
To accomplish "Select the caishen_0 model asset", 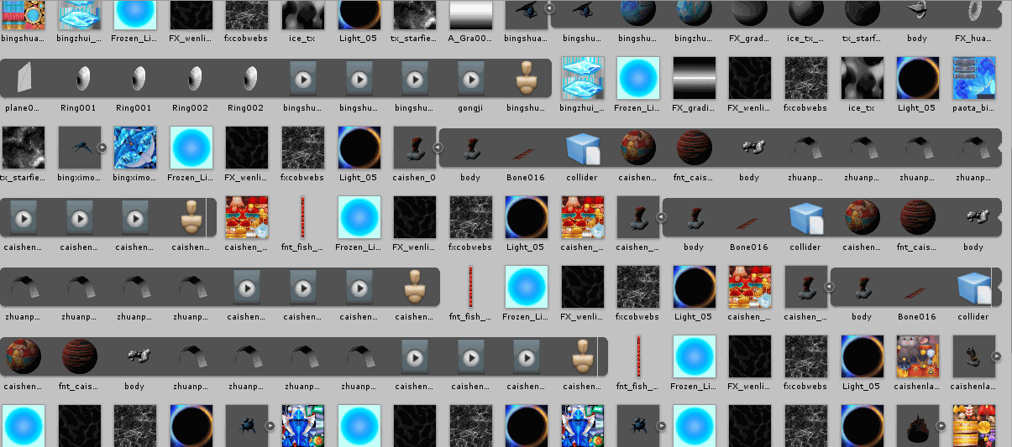I will point(415,148).
